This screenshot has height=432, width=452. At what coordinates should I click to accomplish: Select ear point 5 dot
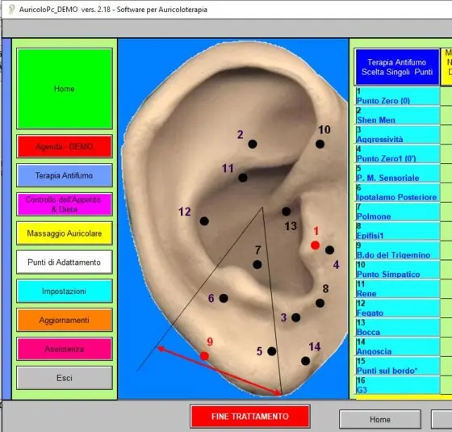tap(271, 351)
